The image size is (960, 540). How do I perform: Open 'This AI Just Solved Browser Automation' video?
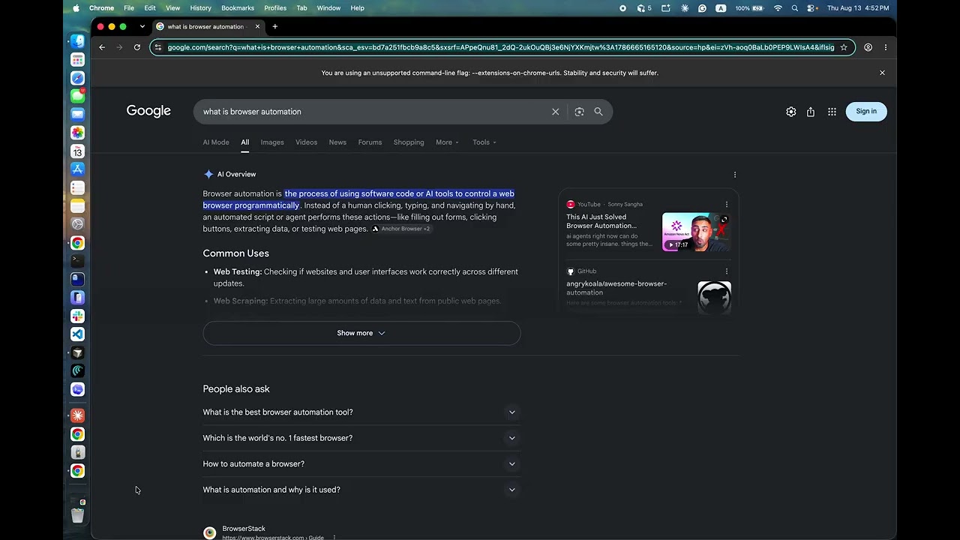[601, 221]
